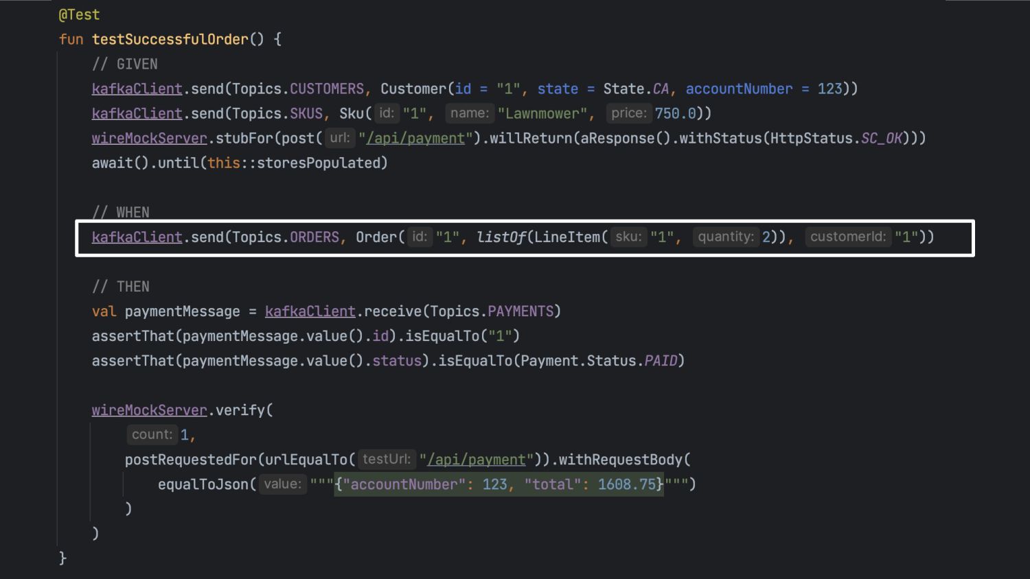Click the postRequestedFor call

coord(190,459)
